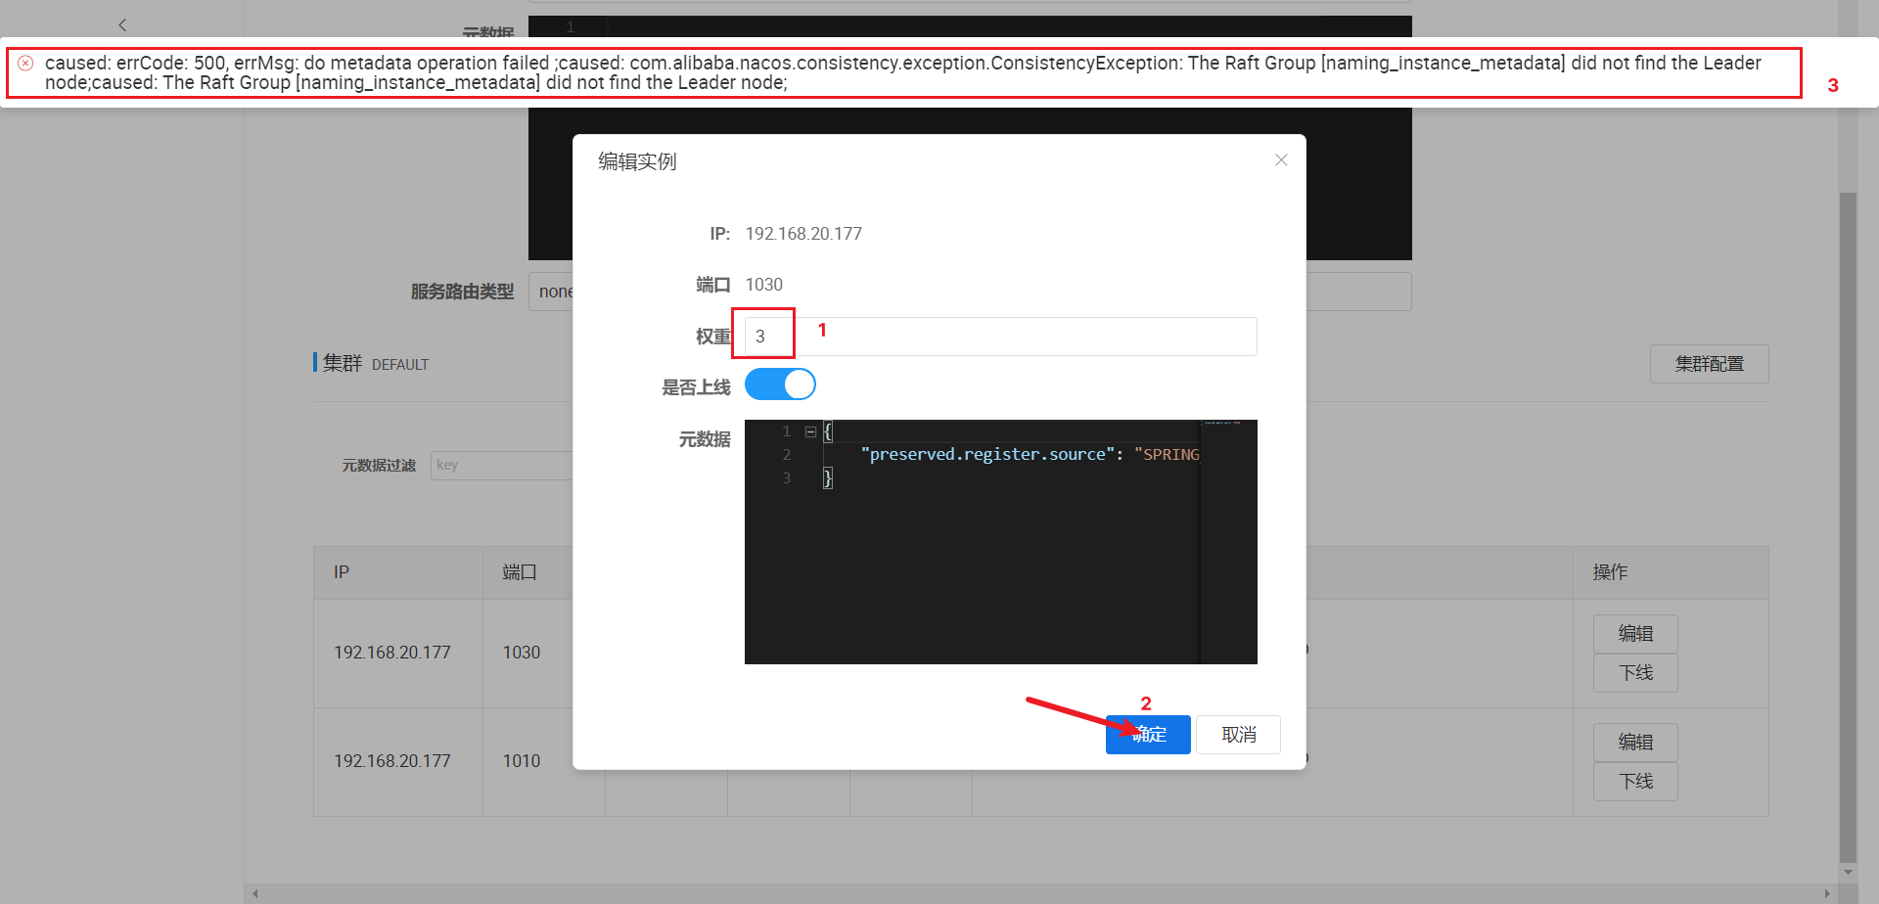Image resolution: width=1879 pixels, height=904 pixels.
Task: Take the port 1030 instance offline (下线)
Action: 1635,673
